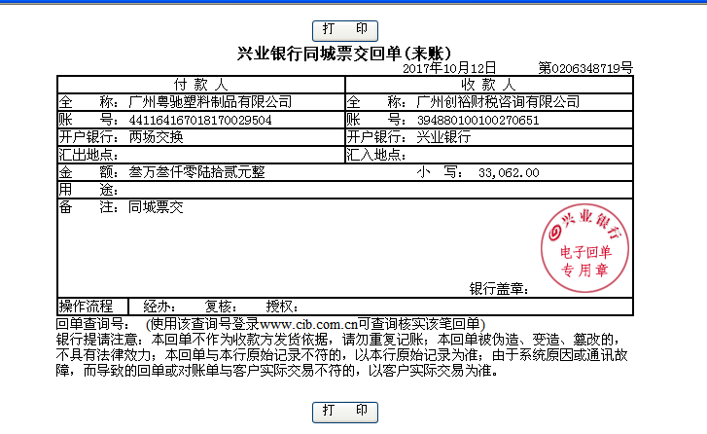The height and width of the screenshot is (434, 707).
Task: Select the 经办 label
Action: [159, 307]
